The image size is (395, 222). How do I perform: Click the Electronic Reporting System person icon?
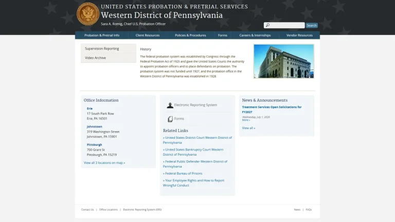170,105
